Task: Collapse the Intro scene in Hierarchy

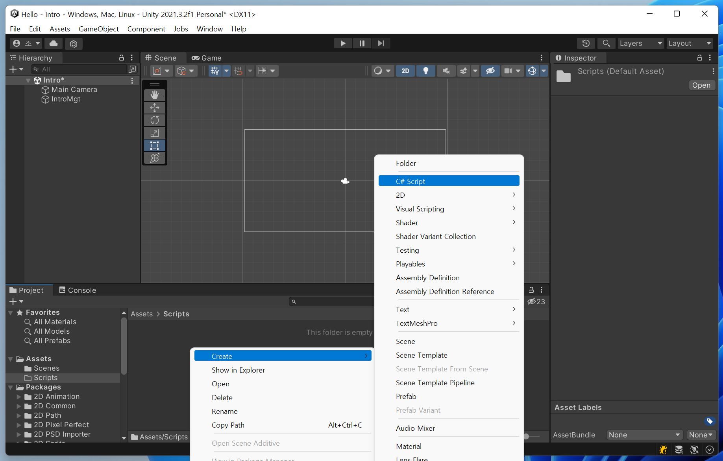Action: 28,81
